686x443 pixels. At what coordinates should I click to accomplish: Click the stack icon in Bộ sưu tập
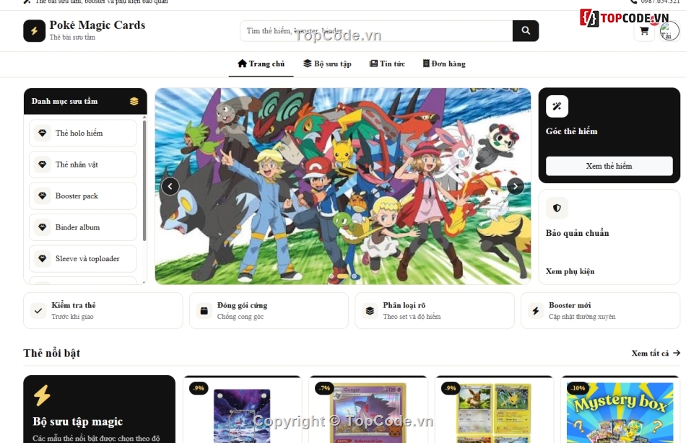[x=308, y=63]
